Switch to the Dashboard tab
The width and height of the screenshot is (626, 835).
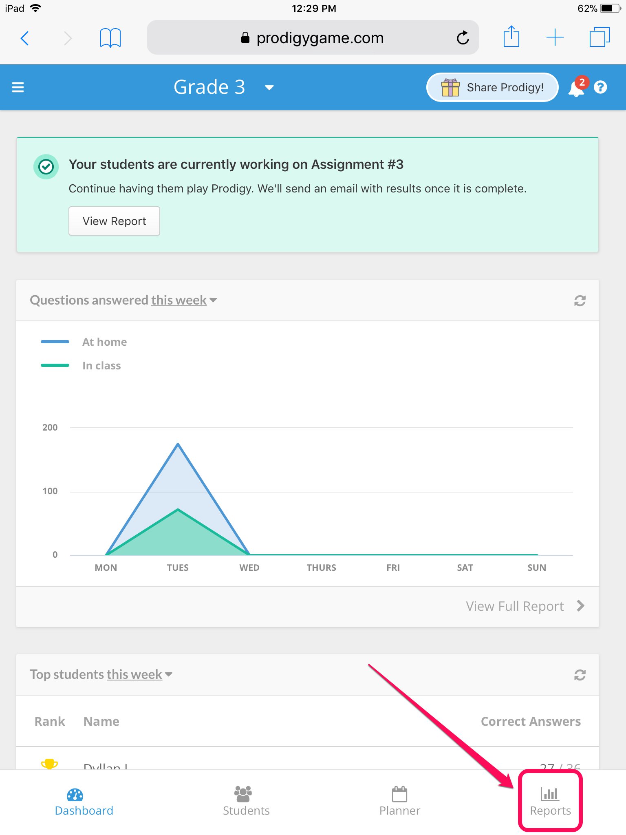coord(84,802)
